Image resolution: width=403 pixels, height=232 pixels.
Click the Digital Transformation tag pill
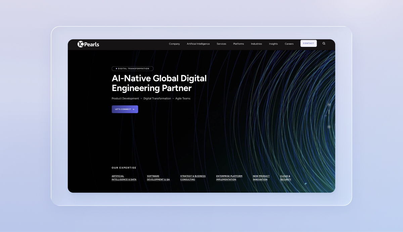tap(133, 69)
